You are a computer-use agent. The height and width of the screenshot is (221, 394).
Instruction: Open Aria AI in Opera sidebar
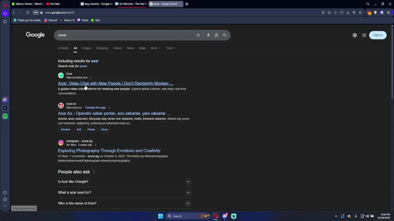[5, 100]
